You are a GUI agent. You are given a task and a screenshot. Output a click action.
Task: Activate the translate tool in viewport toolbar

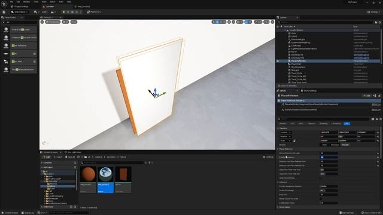217,22
